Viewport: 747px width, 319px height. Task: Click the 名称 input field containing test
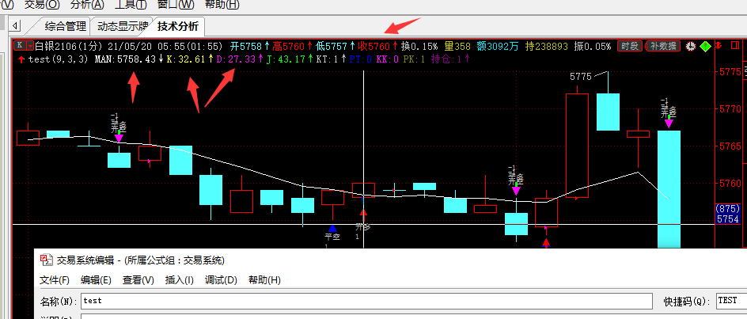coord(366,301)
